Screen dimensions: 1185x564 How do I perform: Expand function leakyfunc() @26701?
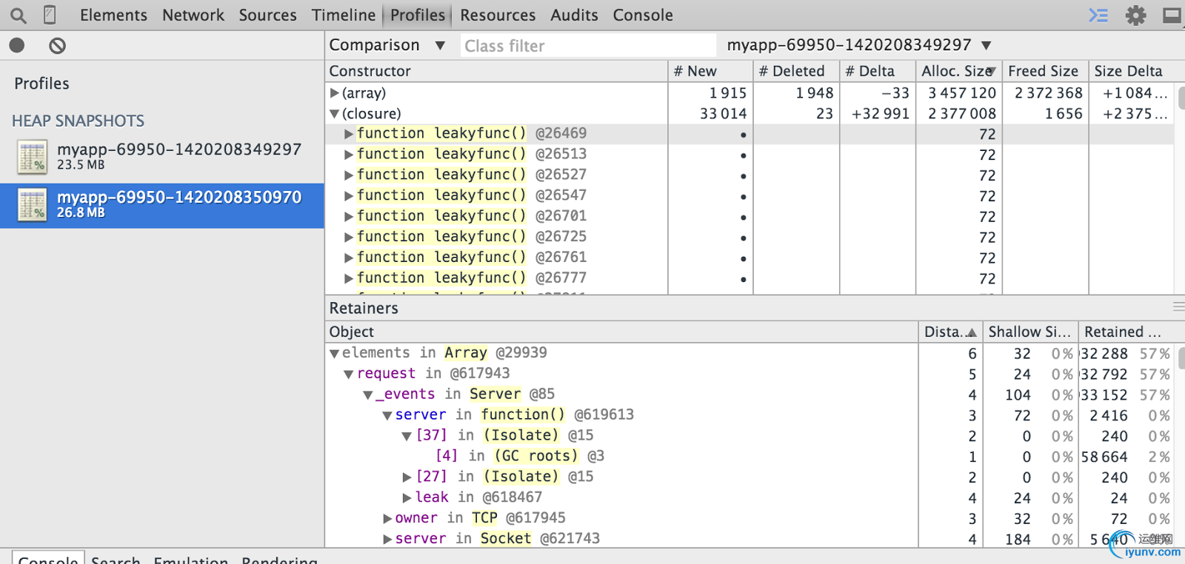[x=349, y=217]
